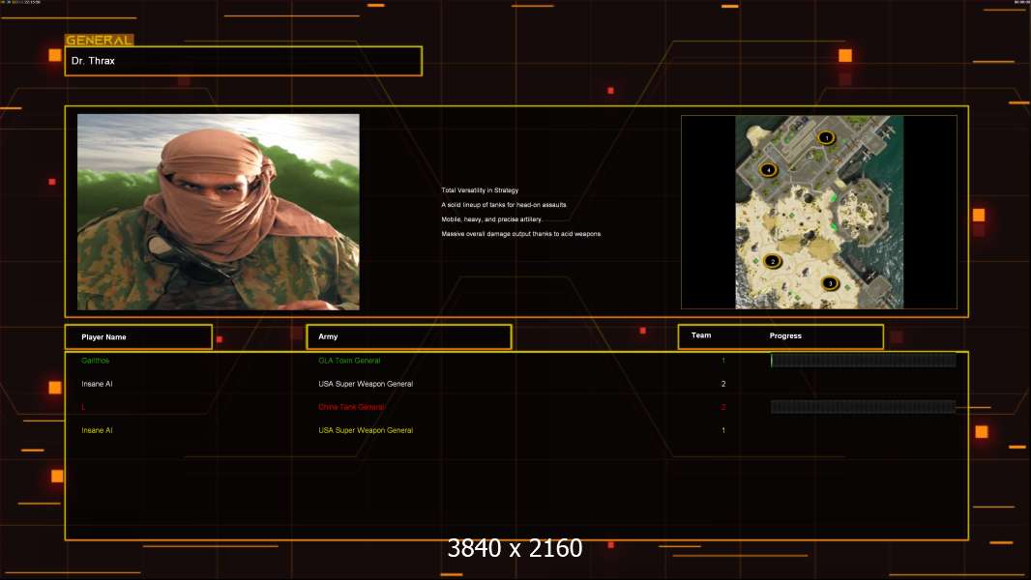Click the white USA Super Weapon General entry
This screenshot has width=1031, height=580.
tap(366, 384)
